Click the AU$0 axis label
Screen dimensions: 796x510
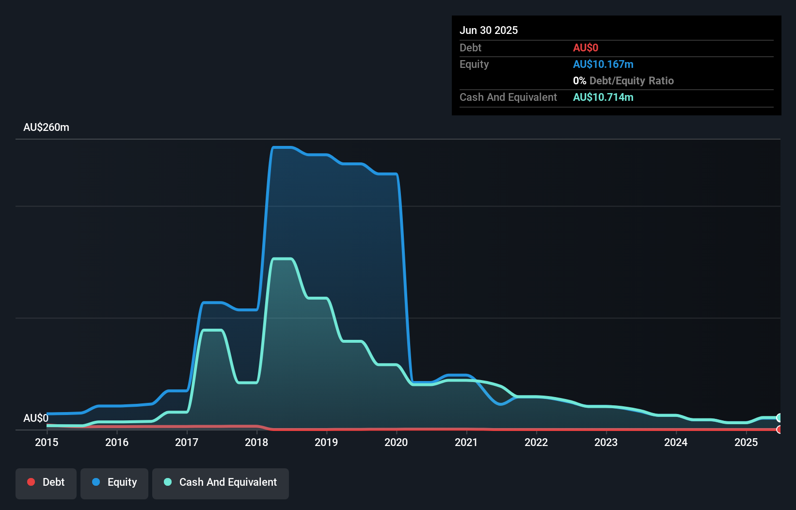[36, 418]
